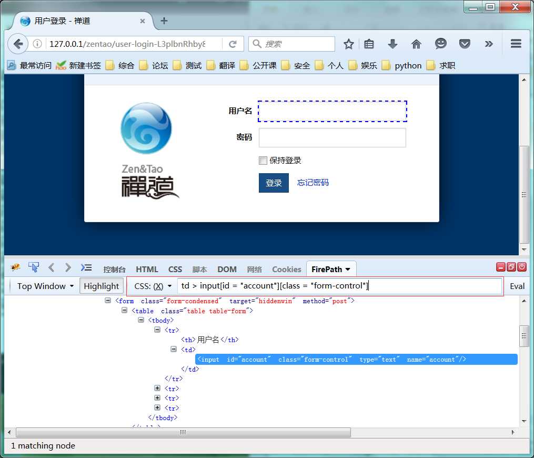Open the Firefox hamburger menu

tap(516, 44)
